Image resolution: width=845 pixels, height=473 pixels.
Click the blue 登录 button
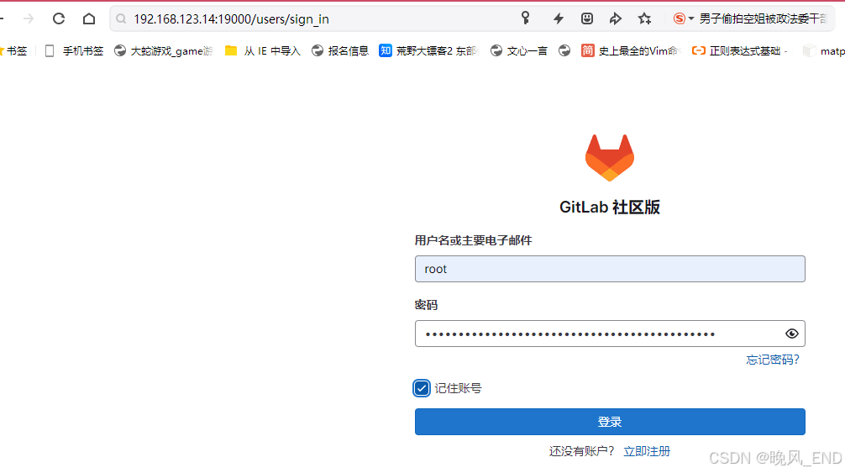click(x=610, y=421)
